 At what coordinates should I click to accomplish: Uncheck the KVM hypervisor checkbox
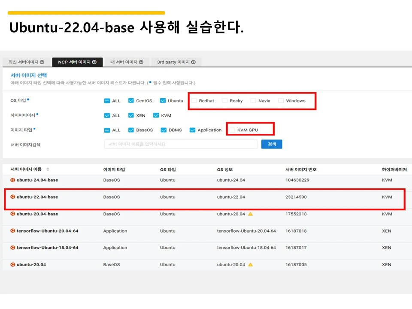[156, 115]
